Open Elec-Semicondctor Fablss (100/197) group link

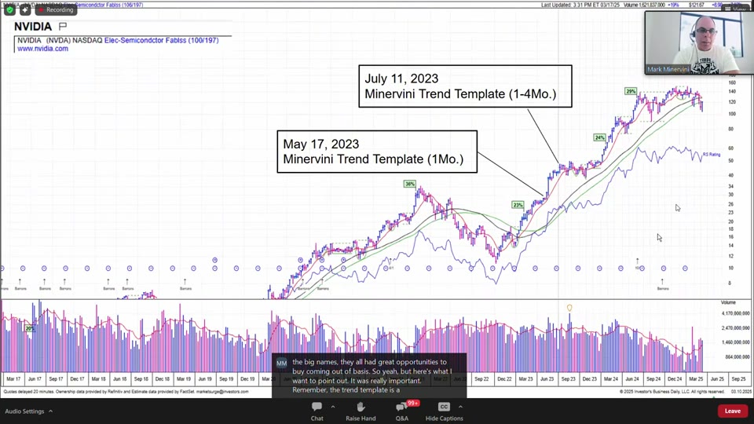[162, 40]
